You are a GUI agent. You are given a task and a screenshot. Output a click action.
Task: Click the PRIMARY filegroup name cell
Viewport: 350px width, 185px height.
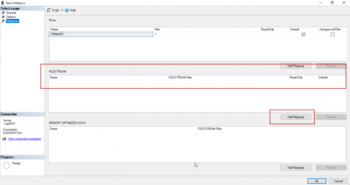tap(101, 34)
